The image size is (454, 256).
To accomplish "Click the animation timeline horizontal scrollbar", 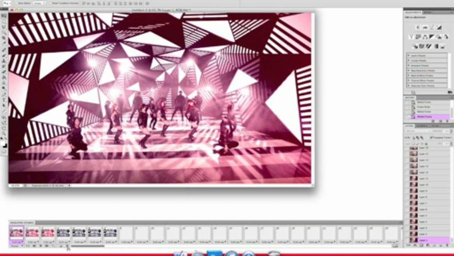I will [88, 246].
